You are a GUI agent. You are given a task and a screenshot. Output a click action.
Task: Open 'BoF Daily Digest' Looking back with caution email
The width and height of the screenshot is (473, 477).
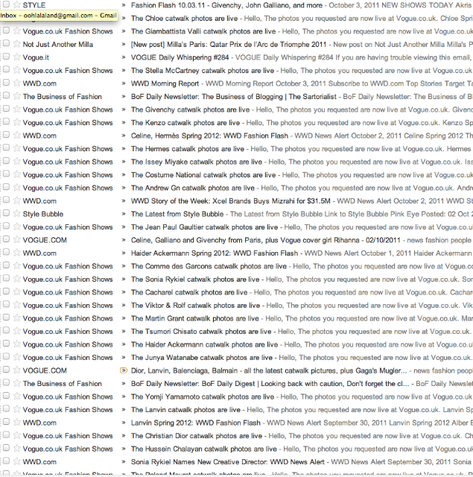tap(270, 384)
